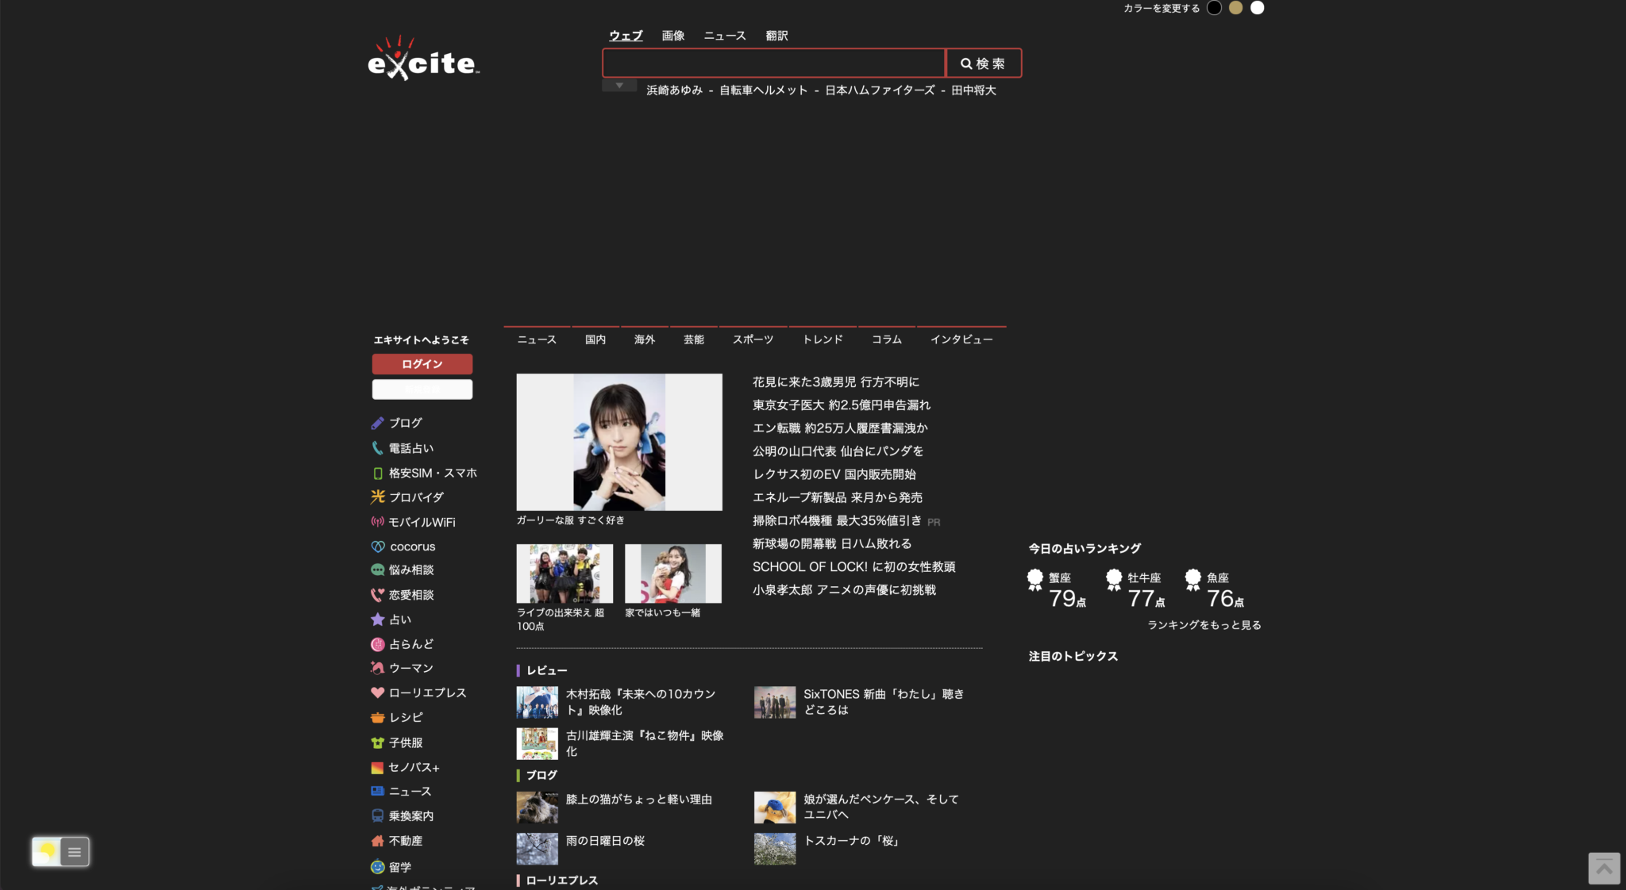Select the ブログ pencil icon in sidebar
This screenshot has width=1626, height=890.
(378, 423)
